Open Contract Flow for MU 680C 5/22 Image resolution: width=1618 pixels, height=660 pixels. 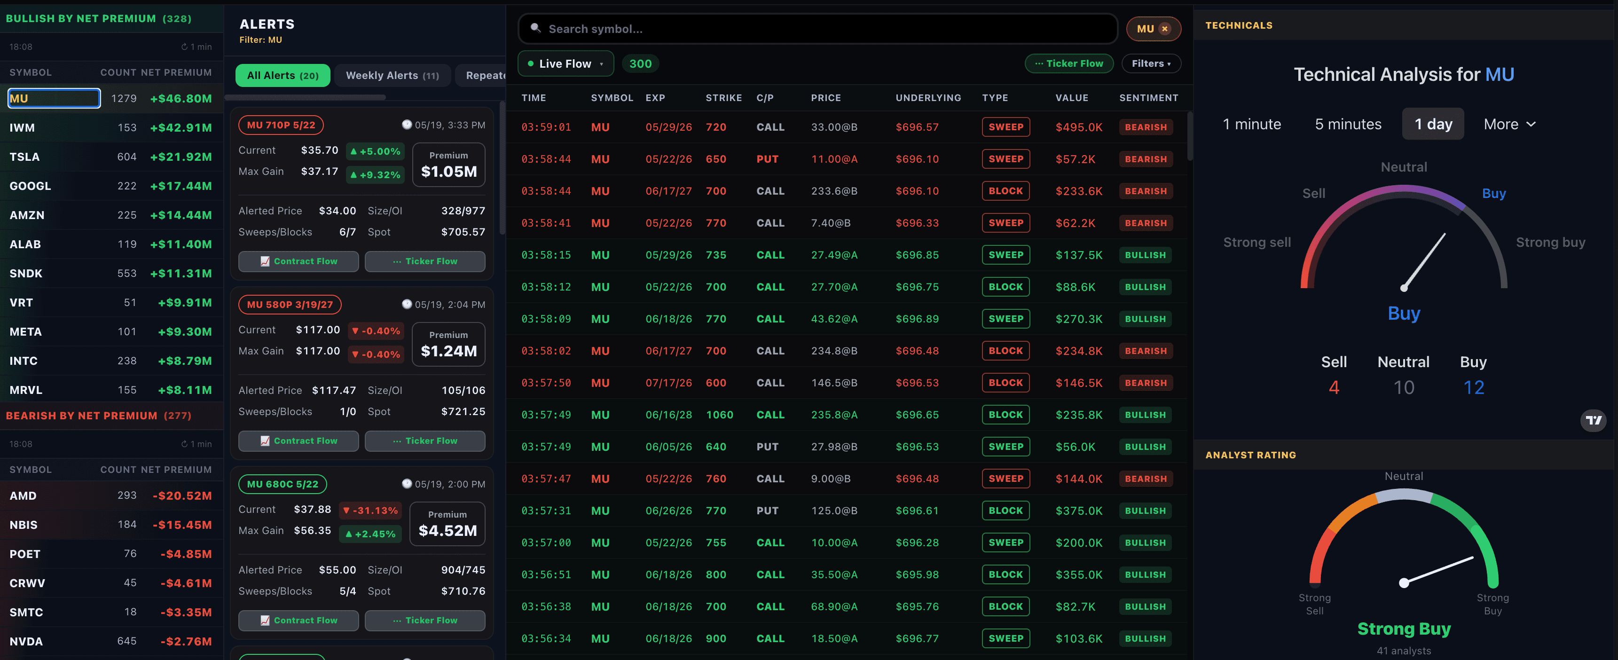click(298, 621)
